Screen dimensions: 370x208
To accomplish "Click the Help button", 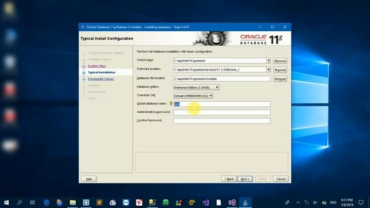I will (89, 179).
